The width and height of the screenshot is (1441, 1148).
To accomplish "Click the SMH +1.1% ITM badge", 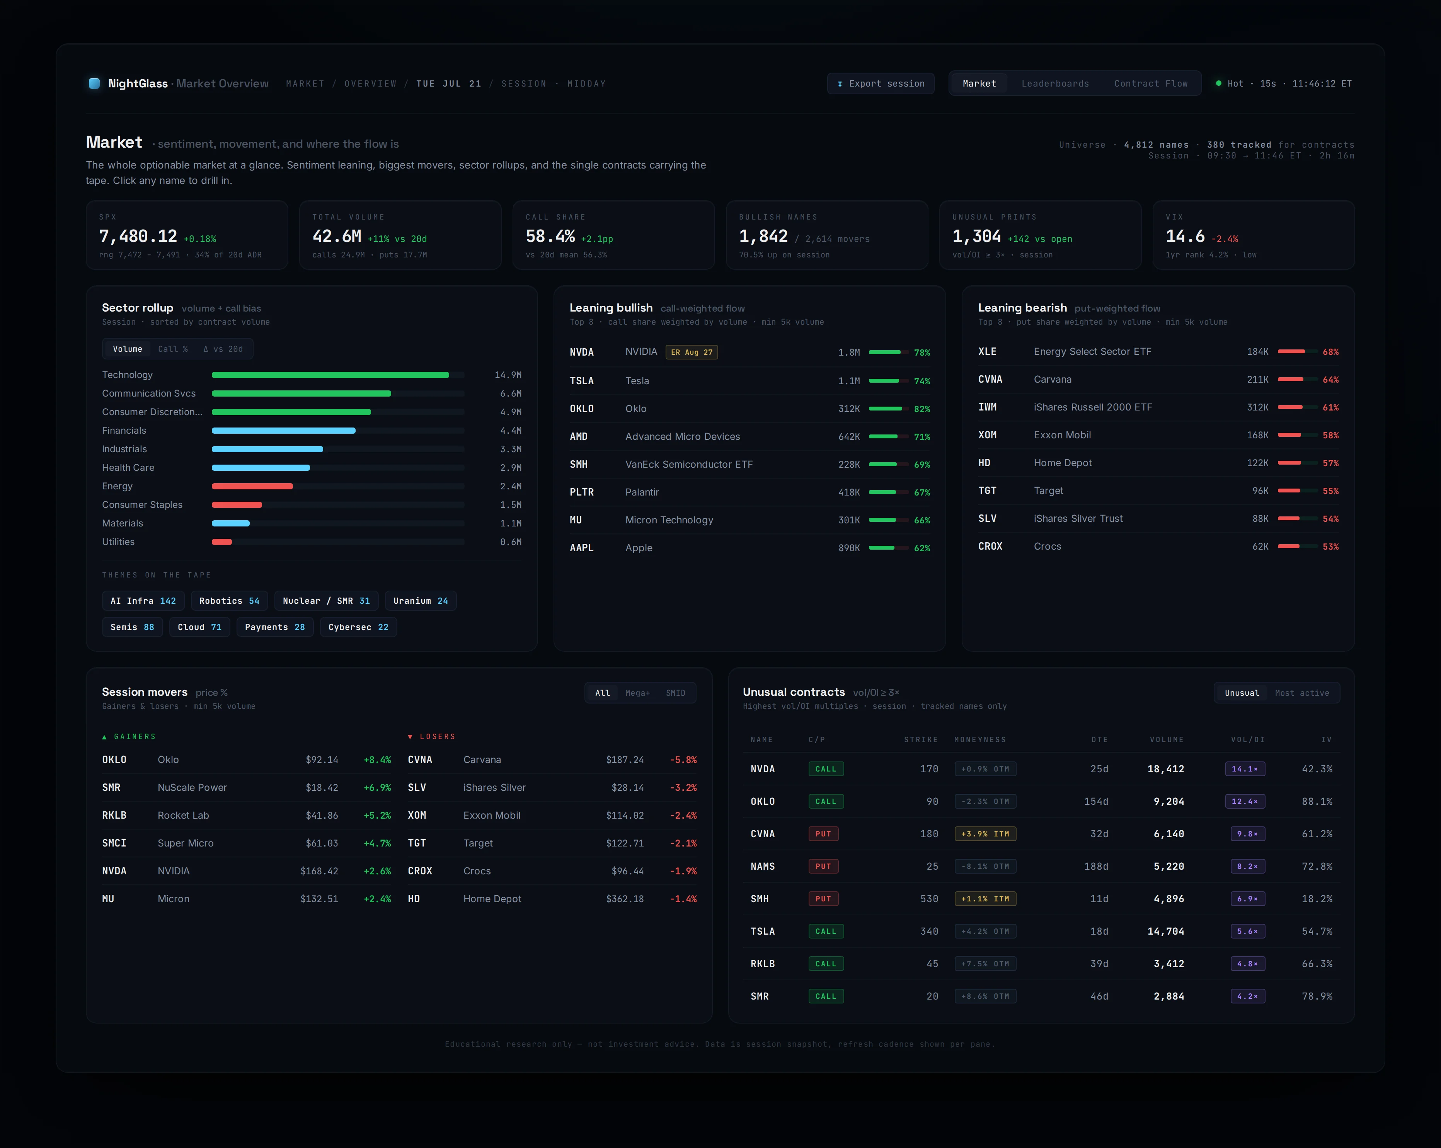I will pyautogui.click(x=985, y=899).
